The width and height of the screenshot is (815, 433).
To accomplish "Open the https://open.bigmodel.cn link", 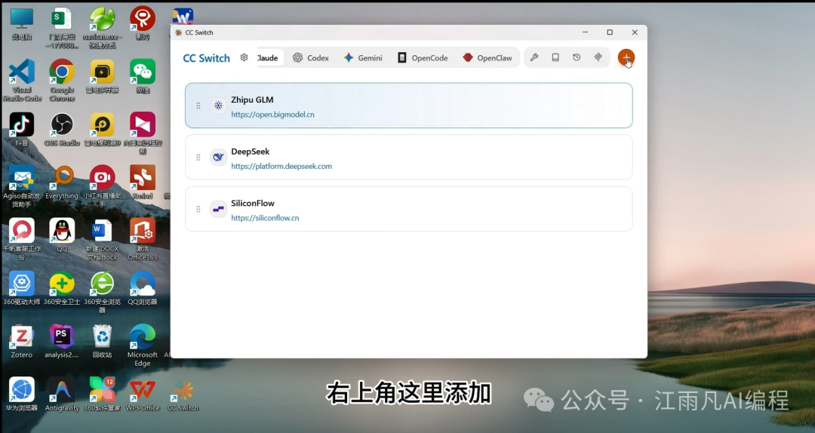I will point(272,115).
